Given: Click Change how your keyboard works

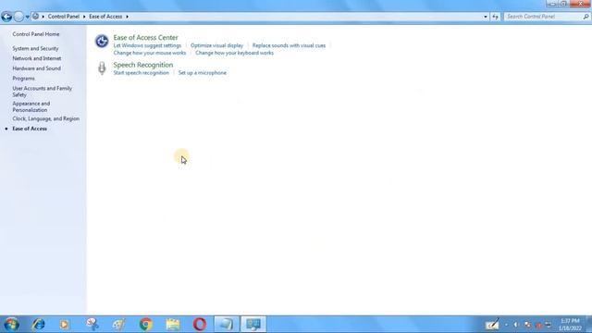Looking at the screenshot, I should [x=234, y=53].
